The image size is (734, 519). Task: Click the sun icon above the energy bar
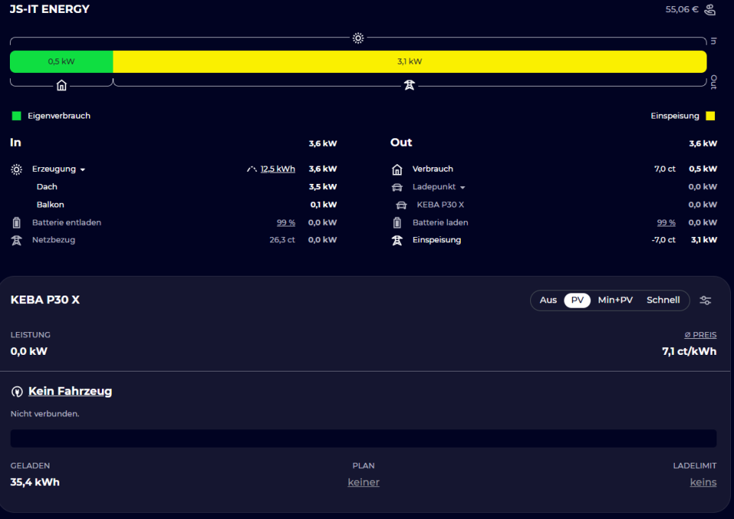pyautogui.click(x=358, y=38)
